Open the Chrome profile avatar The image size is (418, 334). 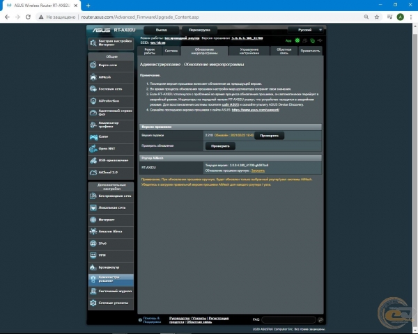click(x=400, y=17)
